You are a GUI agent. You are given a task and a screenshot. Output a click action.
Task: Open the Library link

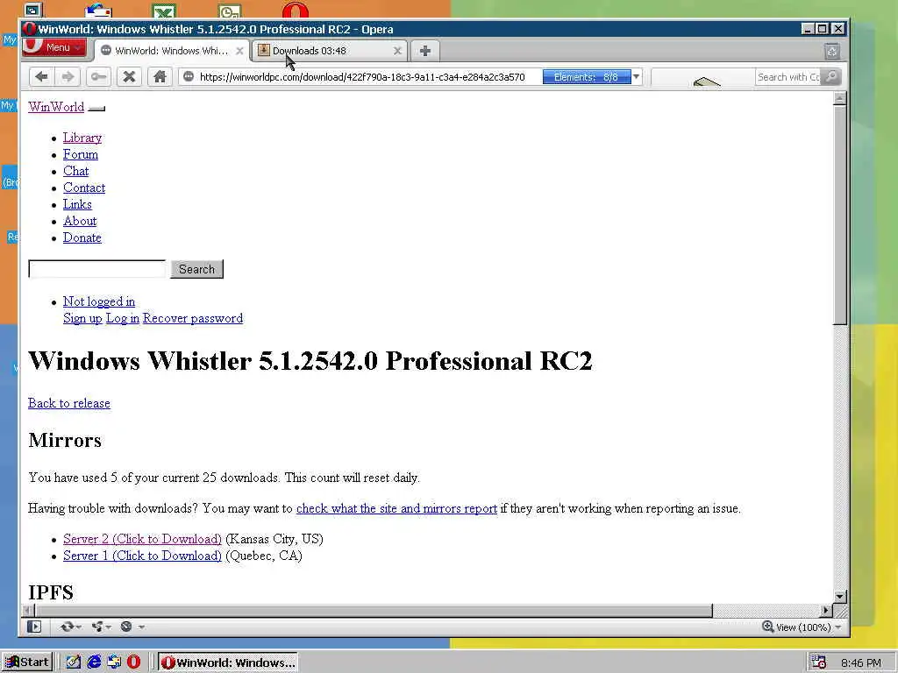pyautogui.click(x=82, y=138)
